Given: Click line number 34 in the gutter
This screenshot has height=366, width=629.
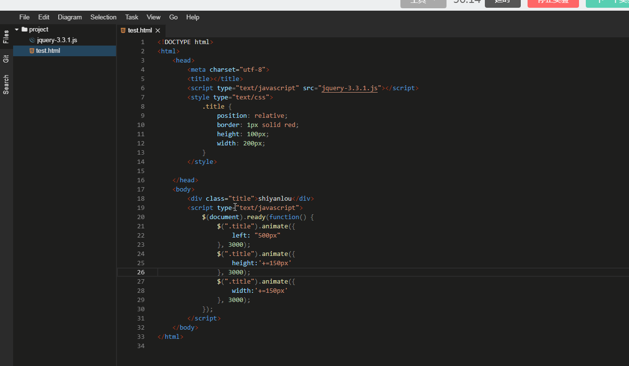Looking at the screenshot, I should pyautogui.click(x=141, y=346).
